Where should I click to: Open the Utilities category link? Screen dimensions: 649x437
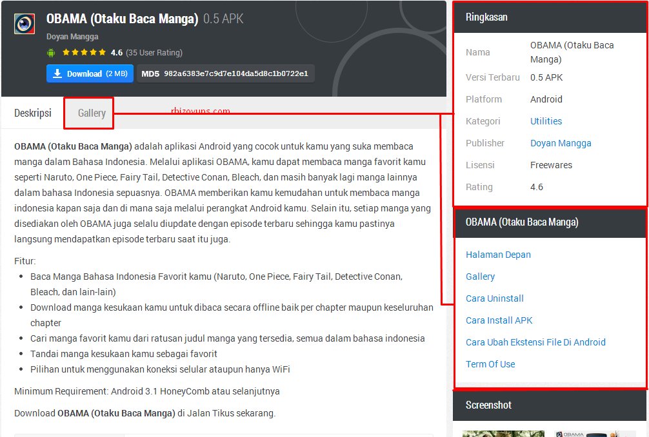546,121
